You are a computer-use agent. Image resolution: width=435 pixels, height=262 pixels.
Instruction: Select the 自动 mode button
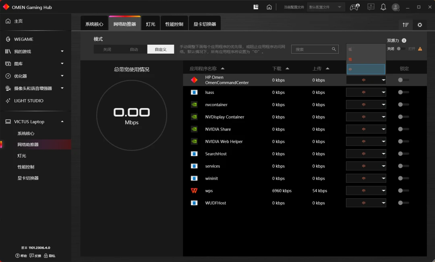[134, 50]
